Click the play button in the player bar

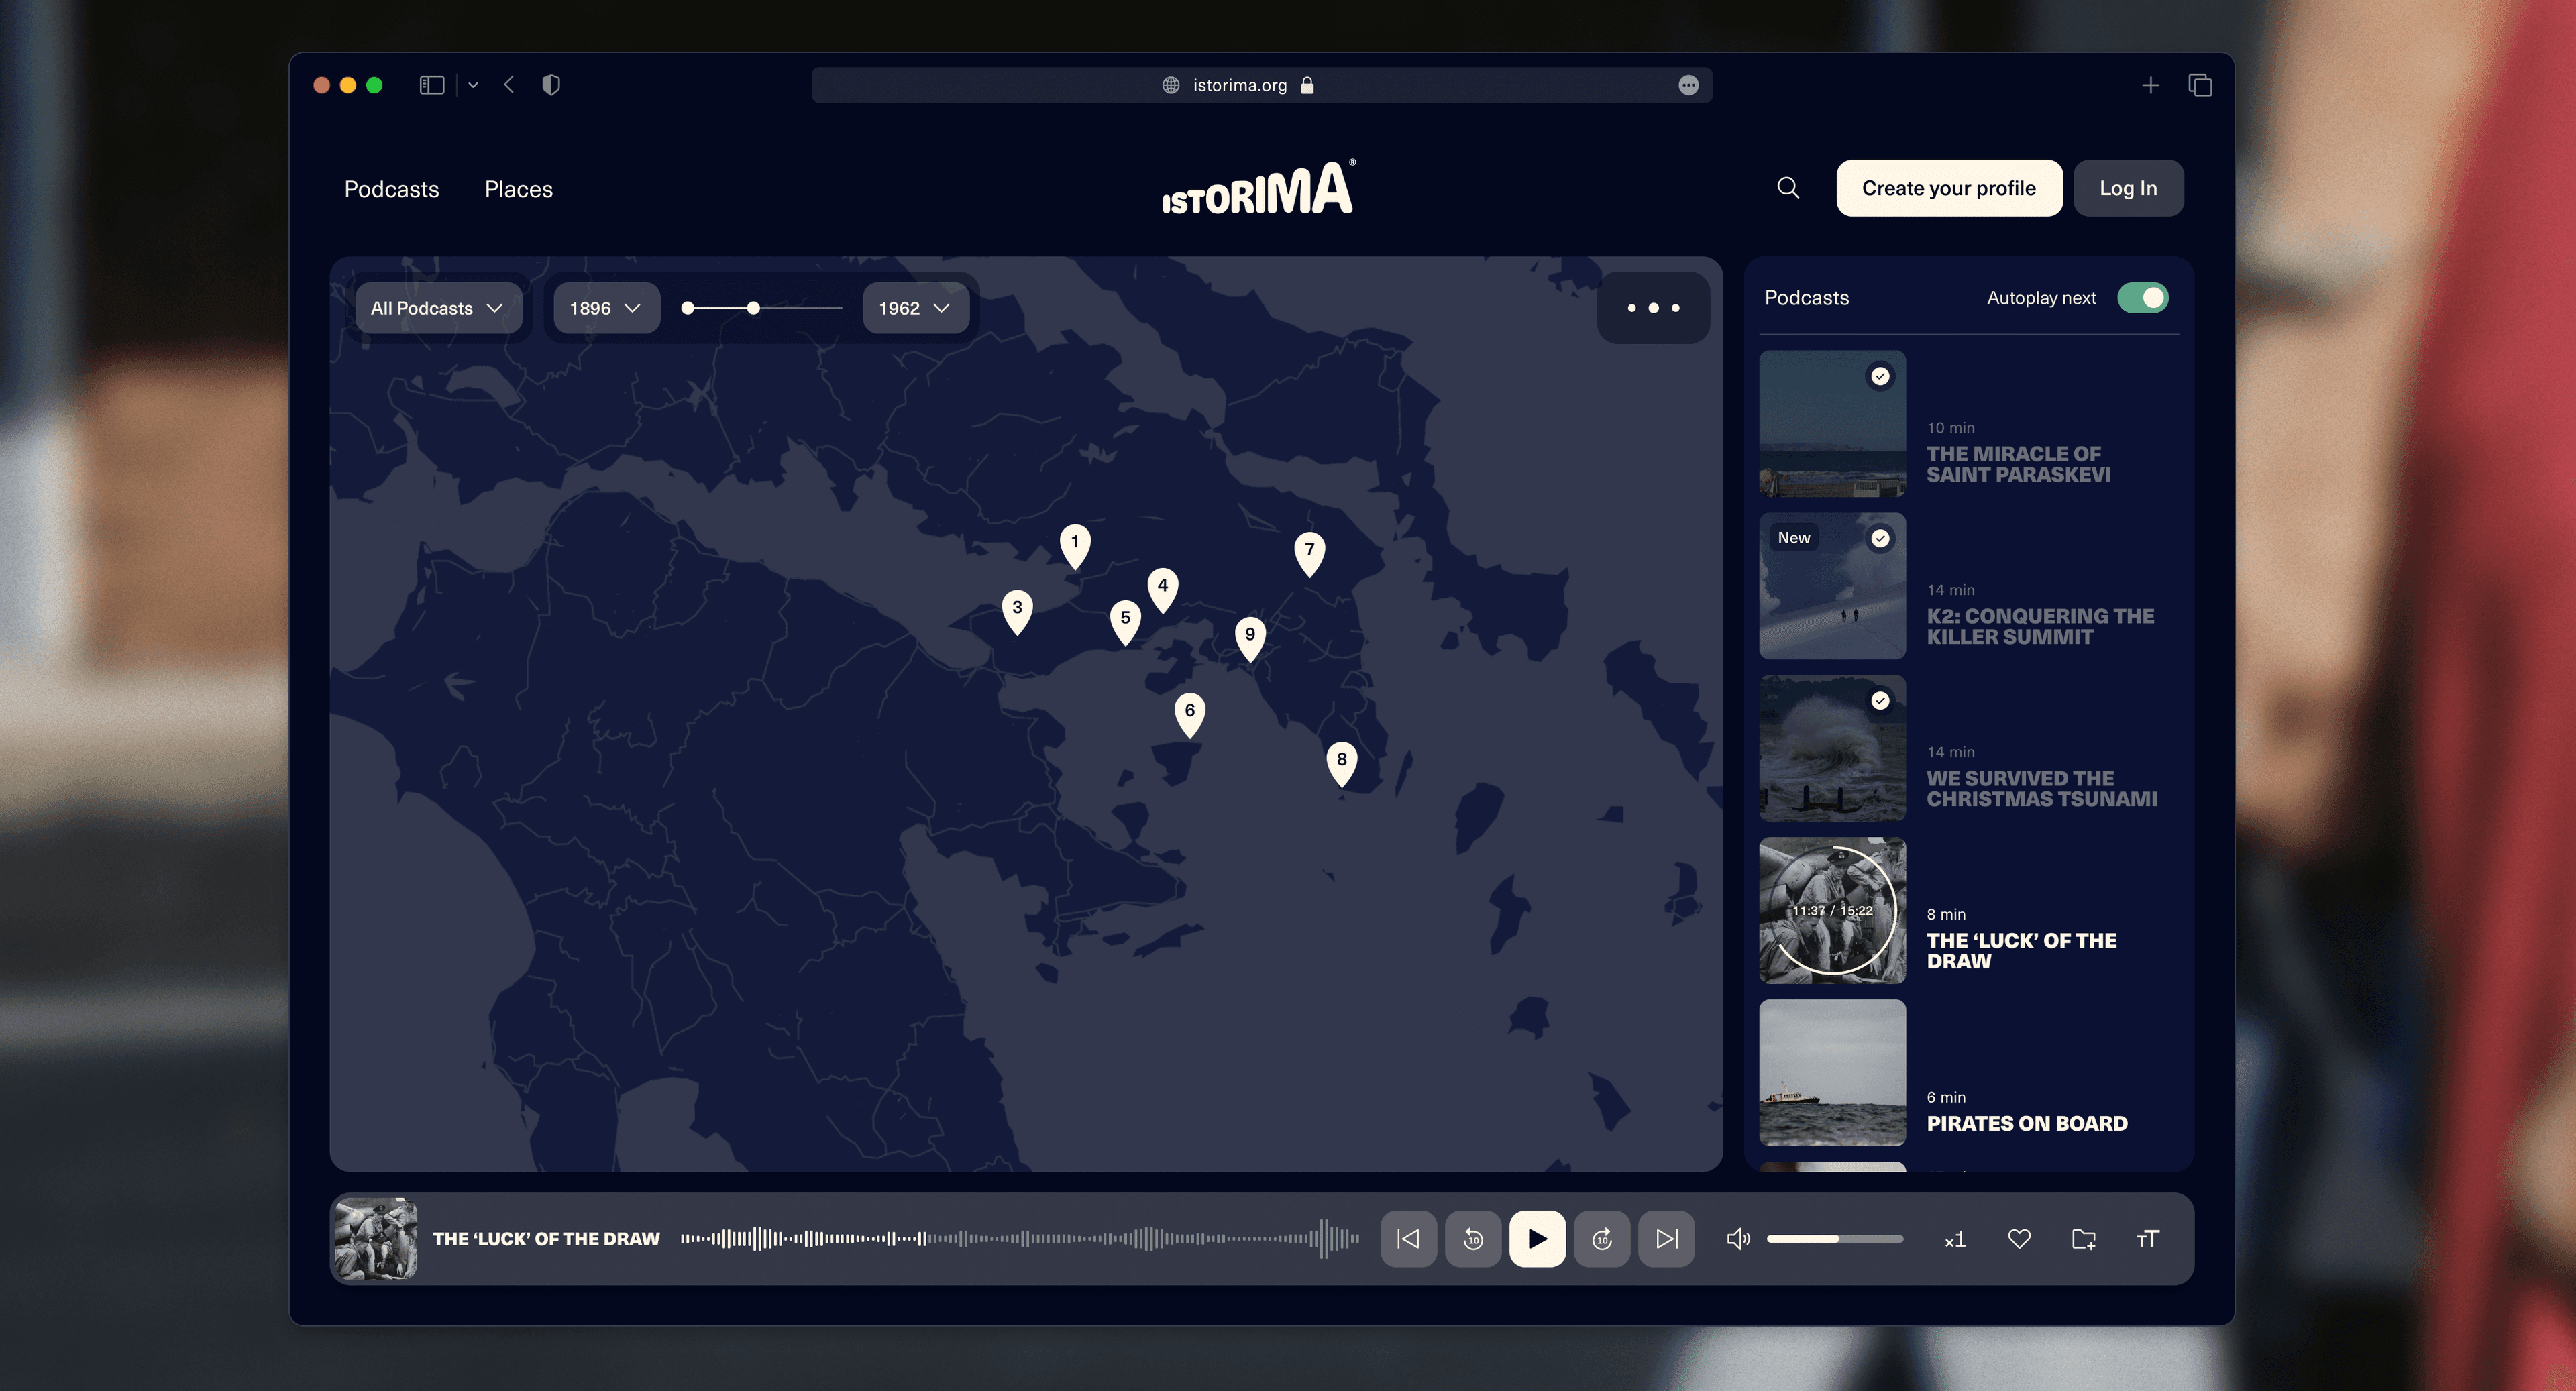1537,1238
